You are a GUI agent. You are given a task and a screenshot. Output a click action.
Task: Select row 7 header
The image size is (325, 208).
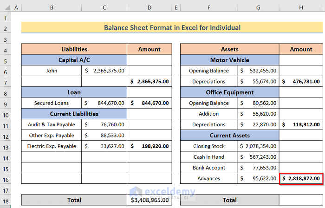tap(5, 82)
